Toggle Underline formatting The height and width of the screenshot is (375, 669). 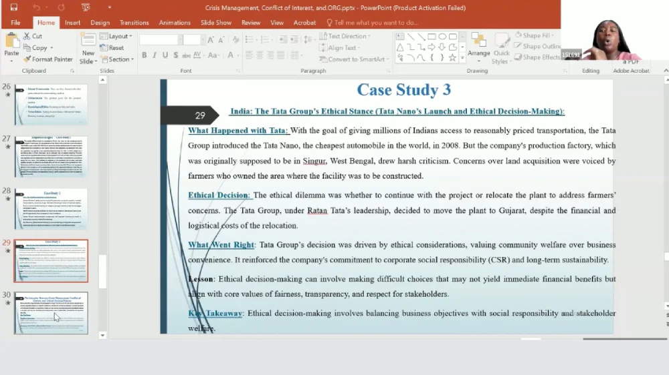coord(165,55)
